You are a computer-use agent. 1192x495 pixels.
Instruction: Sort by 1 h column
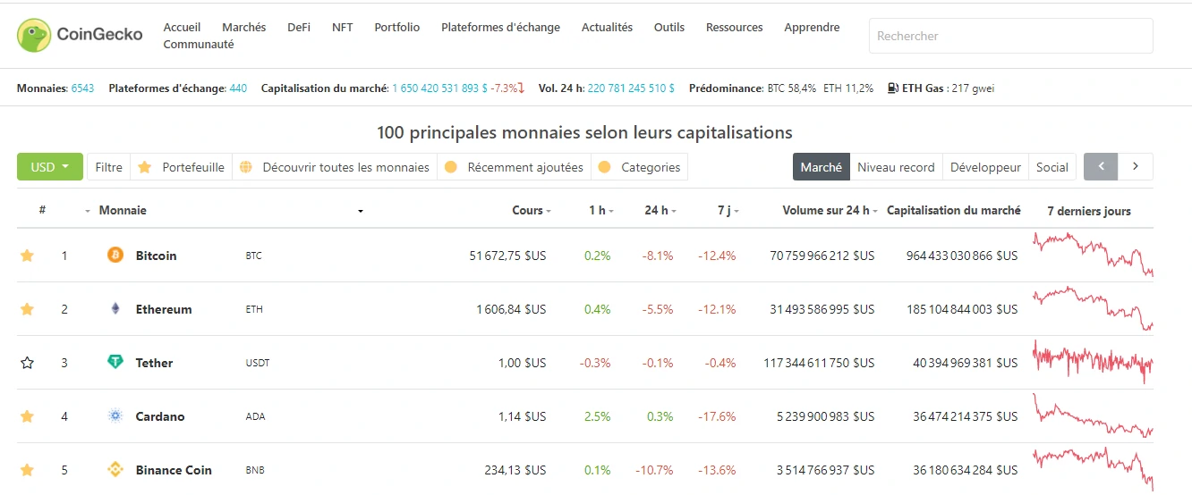tap(600, 211)
